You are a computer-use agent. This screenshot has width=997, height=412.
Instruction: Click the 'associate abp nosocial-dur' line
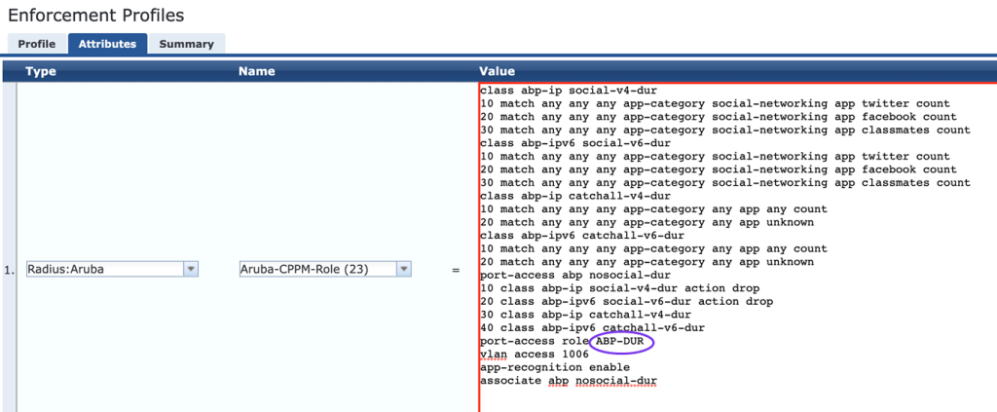click(568, 381)
